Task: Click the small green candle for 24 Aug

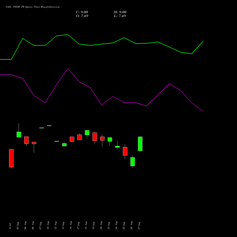Action: 118,147
